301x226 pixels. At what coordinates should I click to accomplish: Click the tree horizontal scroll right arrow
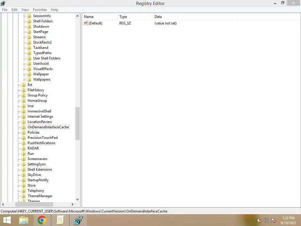[72, 204]
